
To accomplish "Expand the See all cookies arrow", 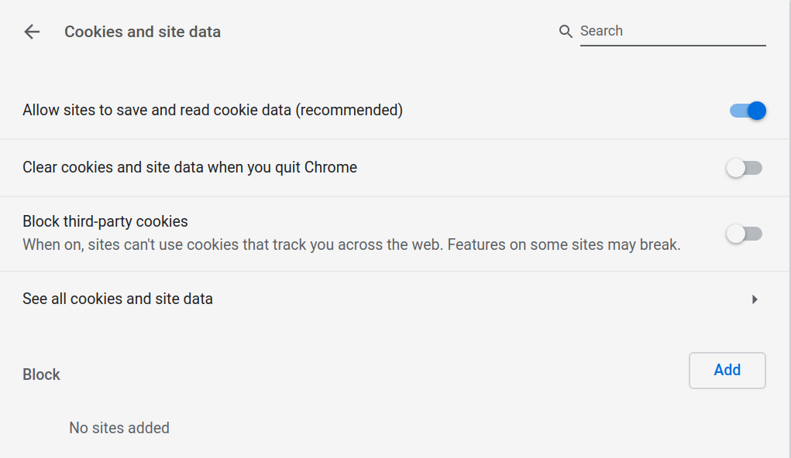I will tap(755, 299).
